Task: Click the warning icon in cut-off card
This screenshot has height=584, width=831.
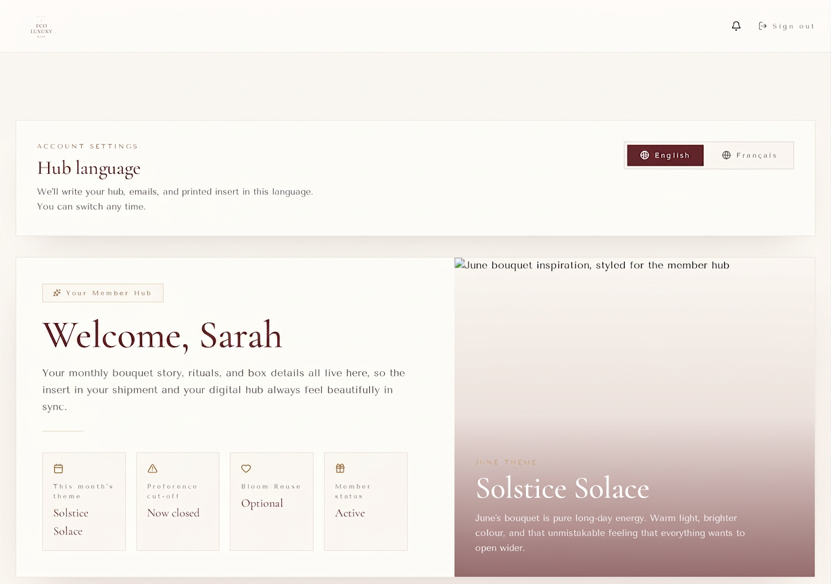Action: 152,468
